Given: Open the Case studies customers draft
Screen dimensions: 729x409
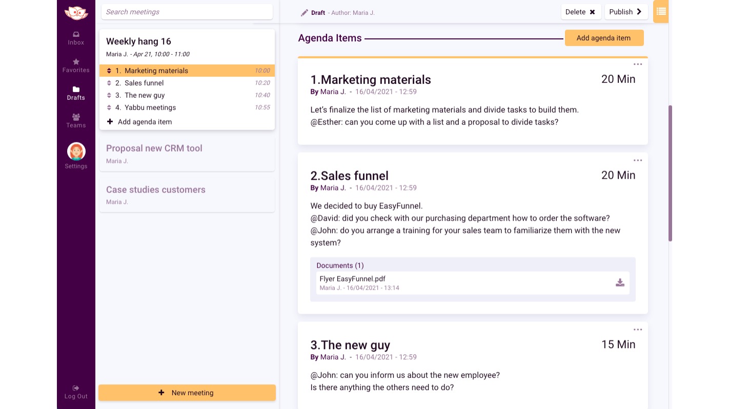Looking at the screenshot, I should 187,195.
